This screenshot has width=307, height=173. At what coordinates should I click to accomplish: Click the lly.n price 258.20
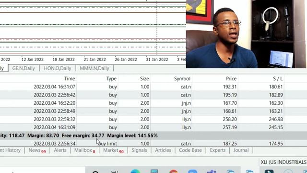point(230,119)
